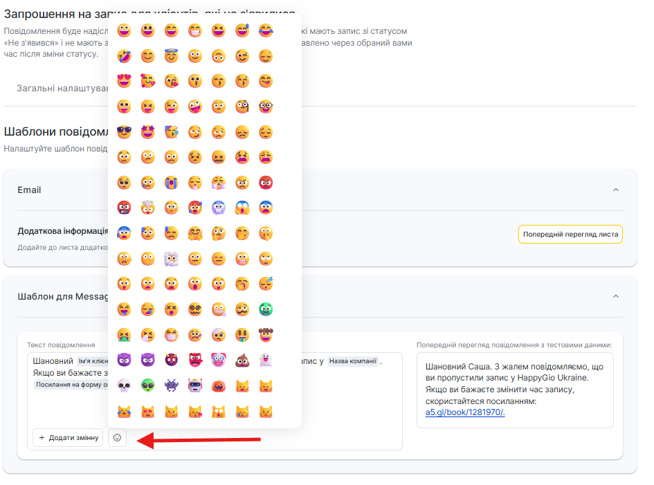Select the skull emoji
Image resolution: width=654 pixels, height=485 pixels.
[124, 385]
